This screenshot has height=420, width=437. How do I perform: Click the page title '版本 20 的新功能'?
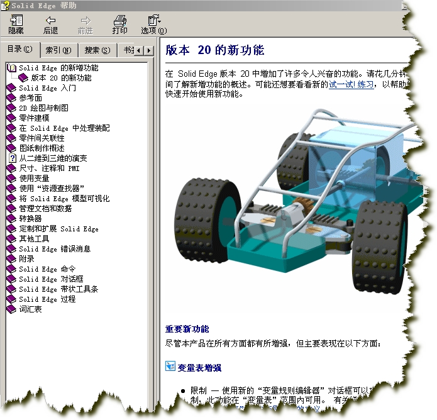pos(215,50)
